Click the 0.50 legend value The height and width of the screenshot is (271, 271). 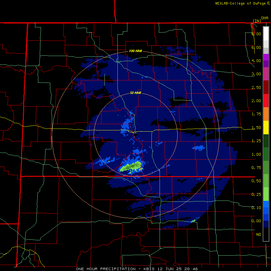(x=256, y=181)
